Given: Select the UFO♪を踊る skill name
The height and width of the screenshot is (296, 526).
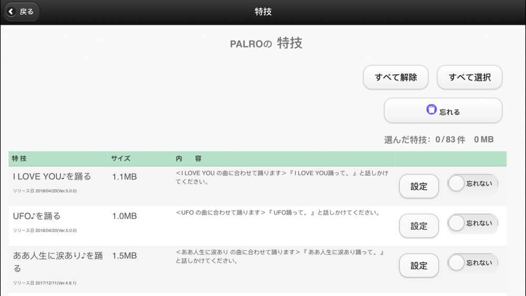Looking at the screenshot, I should [37, 216].
